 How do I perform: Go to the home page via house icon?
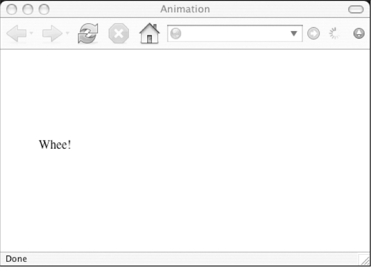pos(149,33)
